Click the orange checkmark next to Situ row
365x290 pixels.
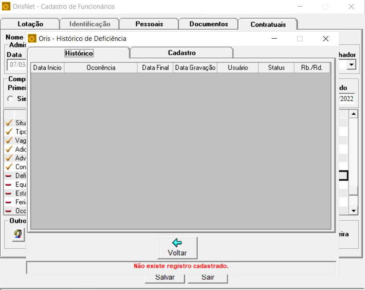(8, 123)
